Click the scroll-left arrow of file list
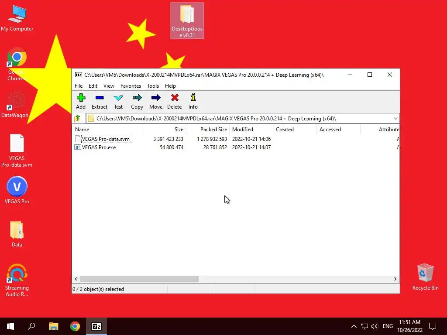 click(x=76, y=279)
